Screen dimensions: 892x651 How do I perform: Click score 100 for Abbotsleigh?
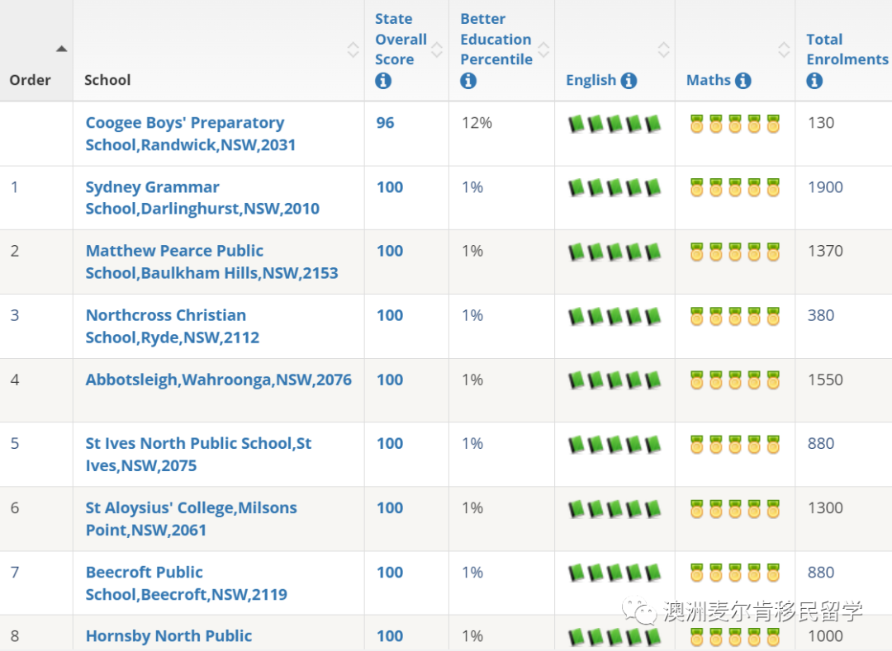[390, 380]
